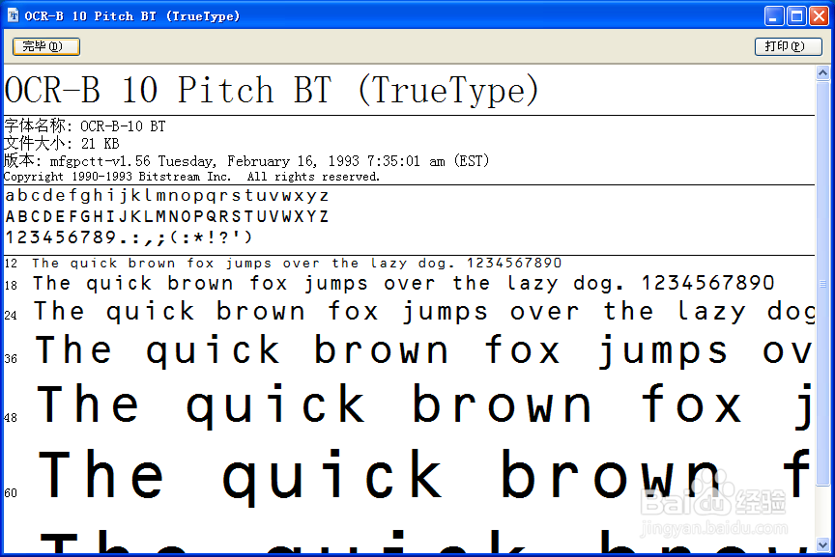This screenshot has height=557, width=835.
Task: Click the Copyright 1990-1993 Bitstream Inc. line
Action: click(x=191, y=177)
